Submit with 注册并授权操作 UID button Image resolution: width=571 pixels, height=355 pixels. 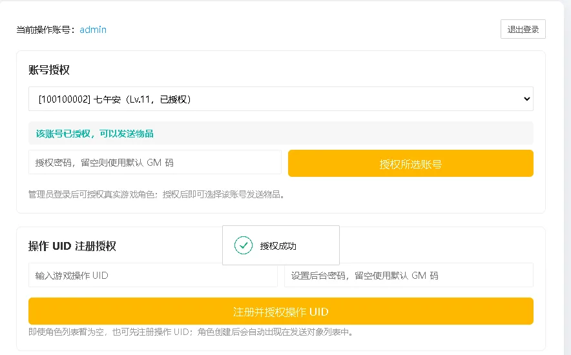coord(281,311)
